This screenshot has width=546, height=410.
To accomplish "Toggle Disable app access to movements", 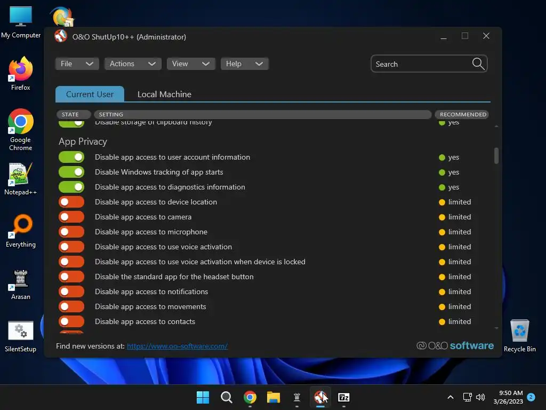I will pos(71,307).
